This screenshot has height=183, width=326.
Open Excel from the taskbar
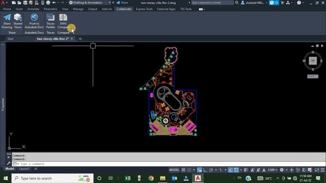click(x=128, y=178)
